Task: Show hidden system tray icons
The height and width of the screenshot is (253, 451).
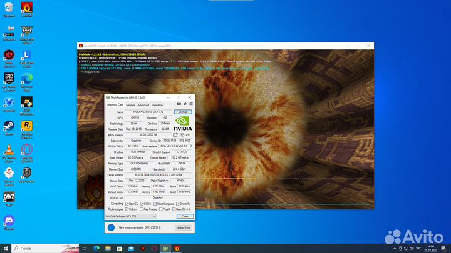Action: point(395,248)
